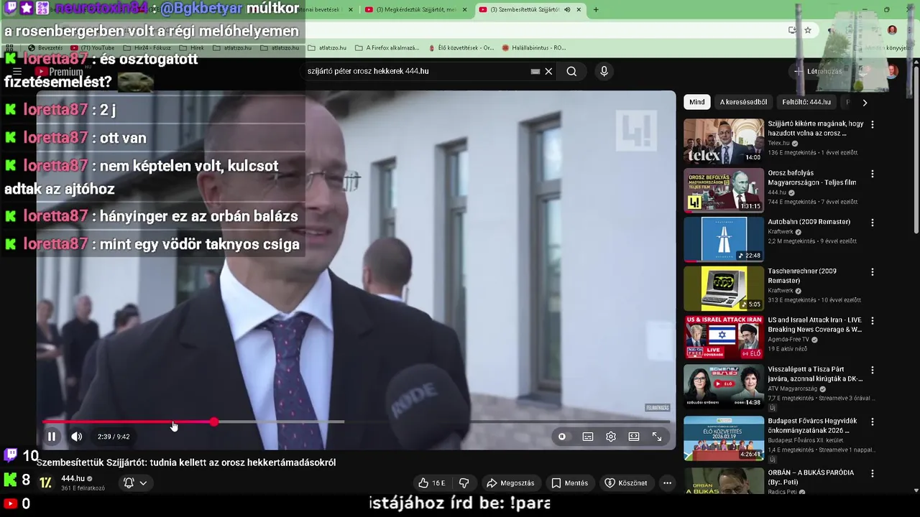Open the Élő közvetítések bookmark
This screenshot has width=920, height=517.
point(461,48)
